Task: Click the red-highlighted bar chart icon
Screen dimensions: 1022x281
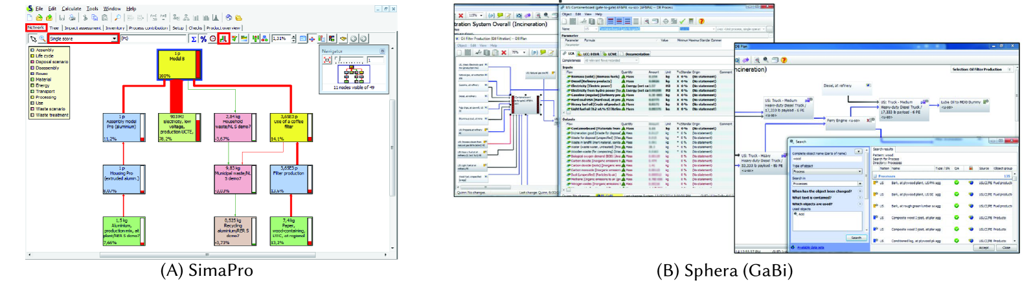Action: click(223, 39)
